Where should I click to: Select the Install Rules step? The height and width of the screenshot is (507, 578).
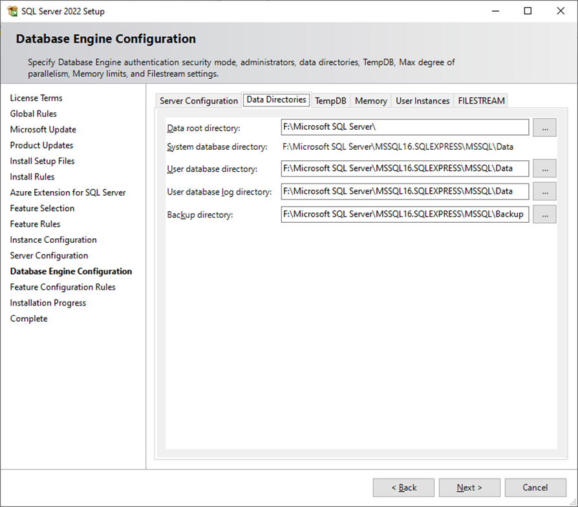pos(32,177)
